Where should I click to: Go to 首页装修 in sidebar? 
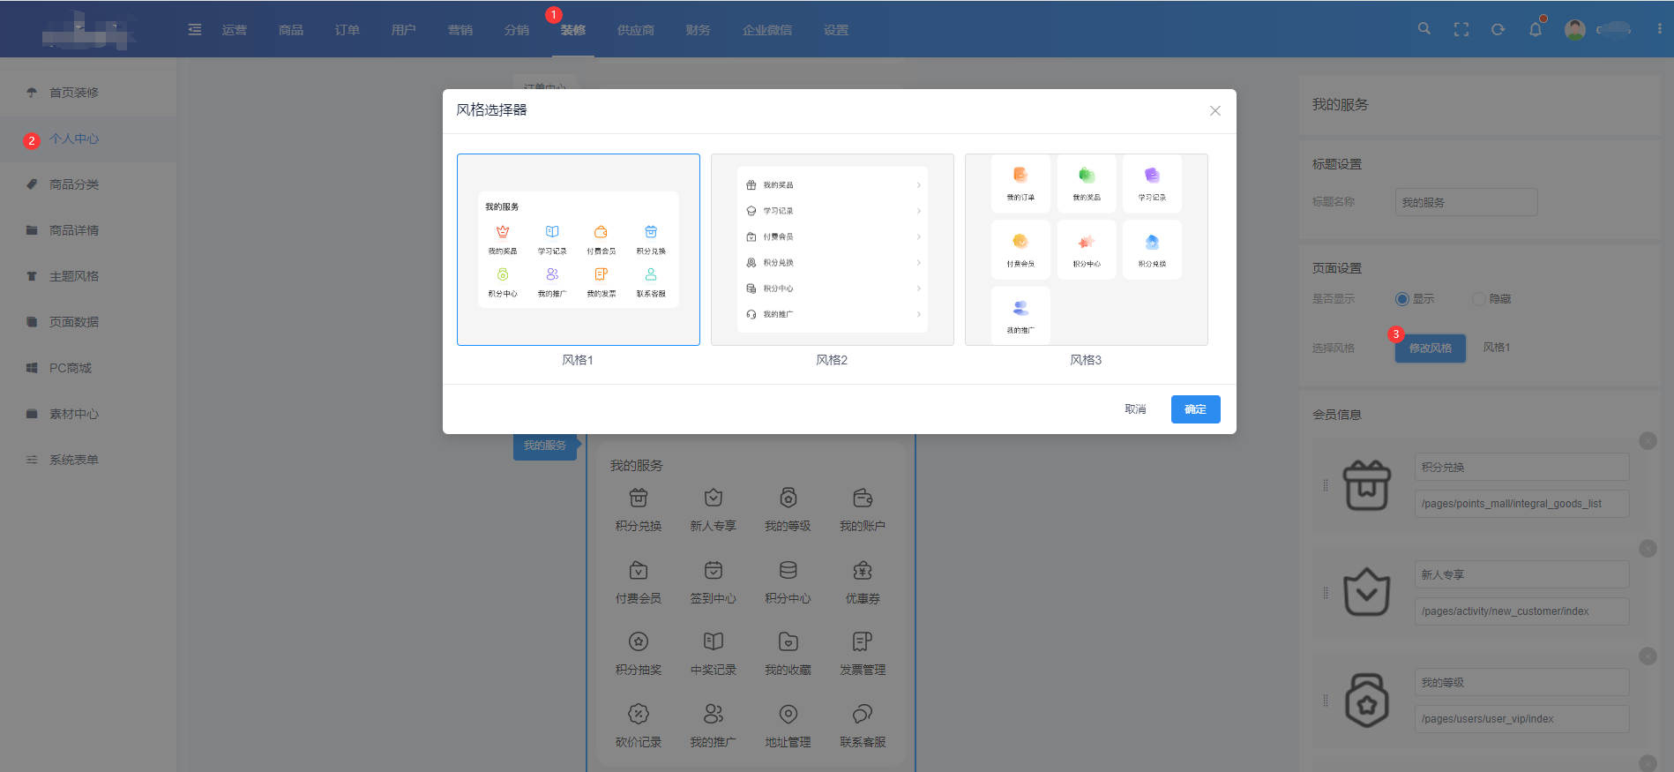click(x=88, y=93)
